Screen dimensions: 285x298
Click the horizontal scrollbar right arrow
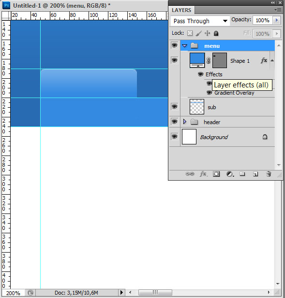click(x=269, y=292)
